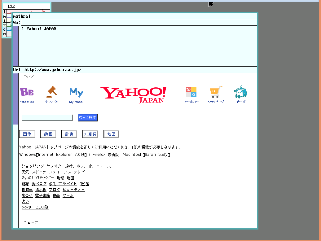321x241 pixels.
Task: Open the ヘルプ help link
Action: pyautogui.click(x=29, y=76)
